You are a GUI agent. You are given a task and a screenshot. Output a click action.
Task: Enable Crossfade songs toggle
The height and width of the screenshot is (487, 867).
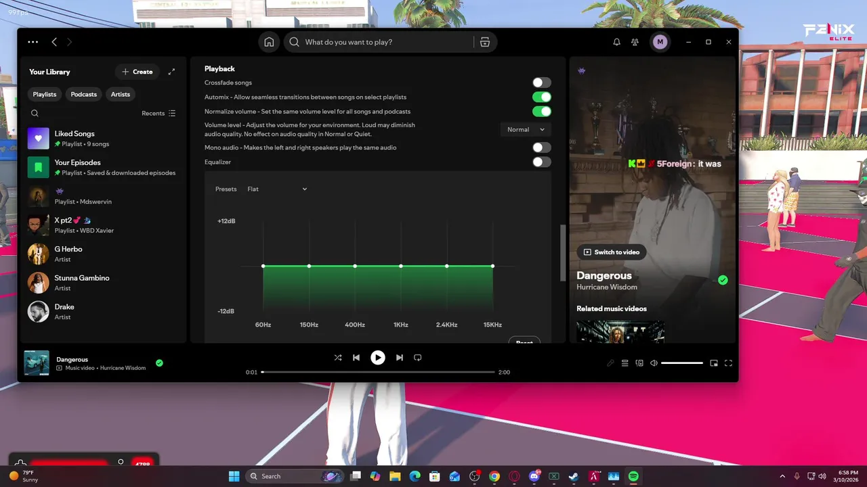[541, 83]
